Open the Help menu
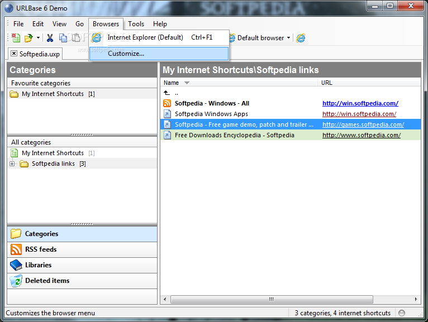428x322 pixels. pyautogui.click(x=160, y=24)
